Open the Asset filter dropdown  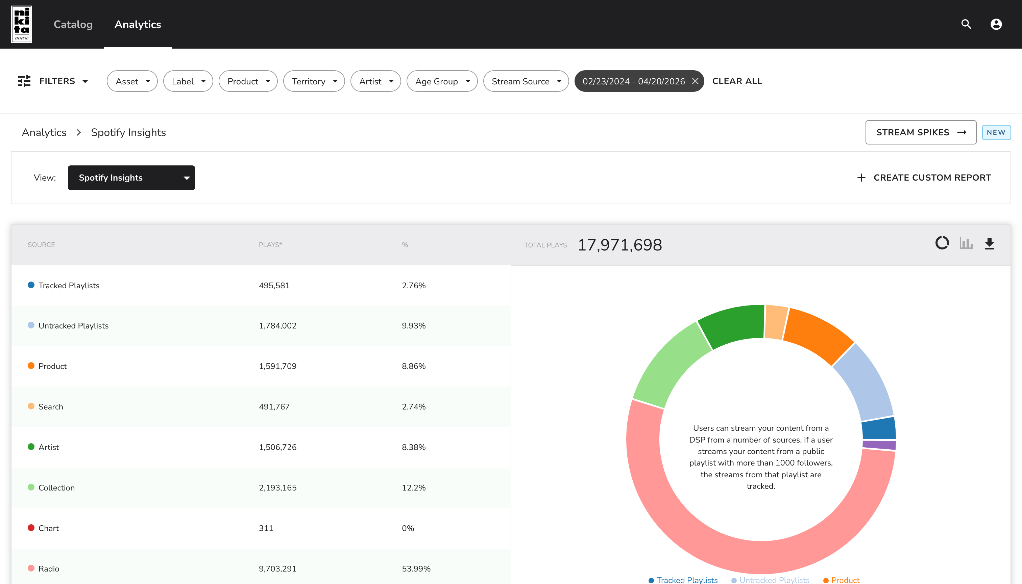coord(132,81)
